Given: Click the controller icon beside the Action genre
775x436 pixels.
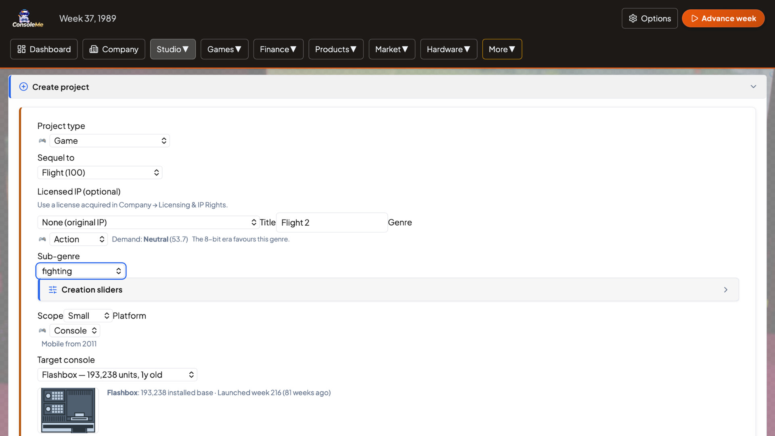Looking at the screenshot, I should [x=42, y=239].
